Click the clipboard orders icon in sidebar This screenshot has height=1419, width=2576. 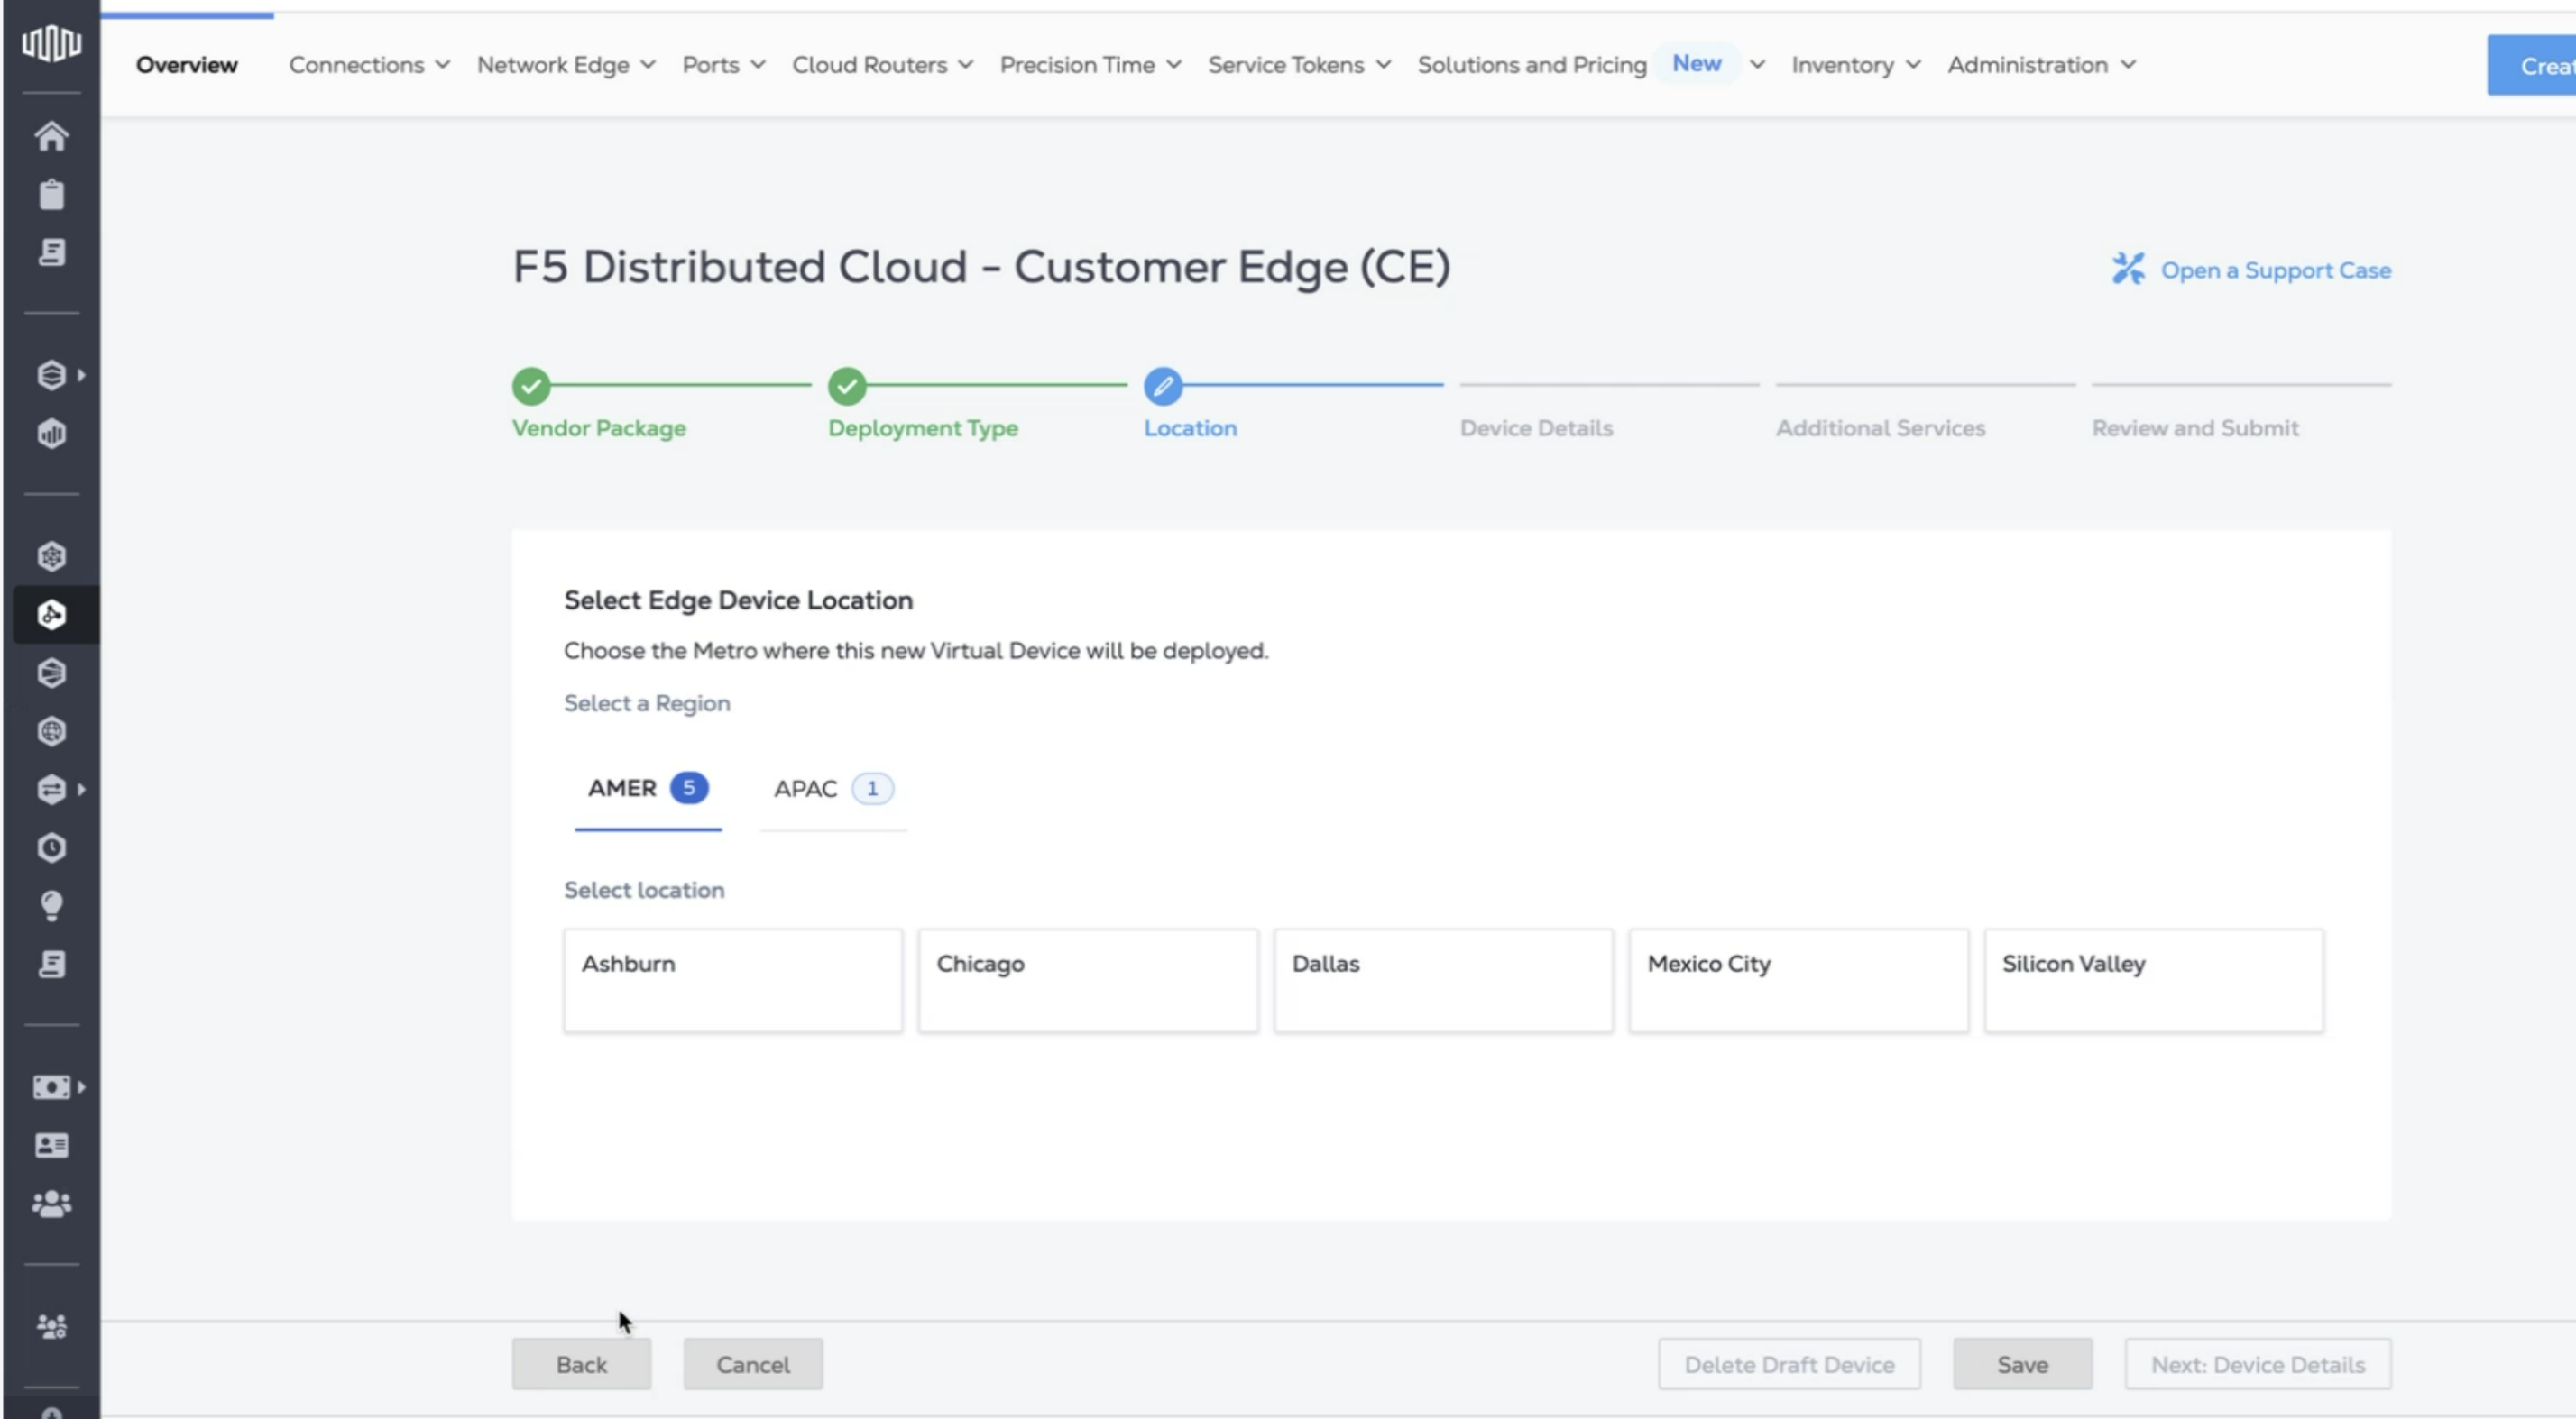[52, 195]
